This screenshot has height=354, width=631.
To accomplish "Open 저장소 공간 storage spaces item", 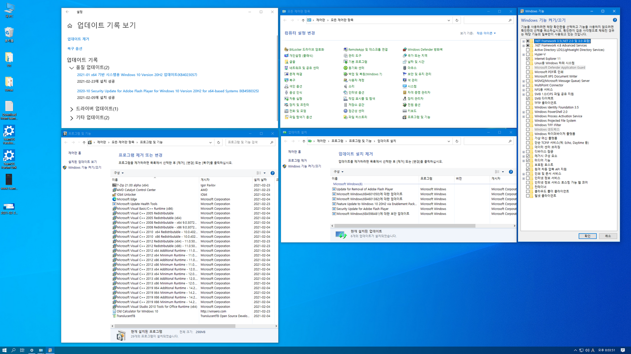I will click(354, 105).
